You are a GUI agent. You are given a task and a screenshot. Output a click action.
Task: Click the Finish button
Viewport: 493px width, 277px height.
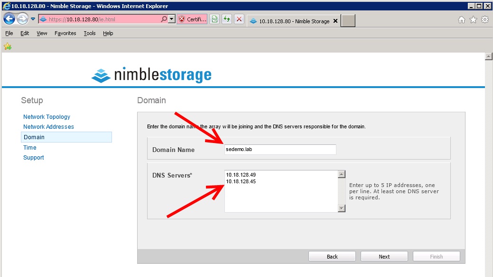437,256
